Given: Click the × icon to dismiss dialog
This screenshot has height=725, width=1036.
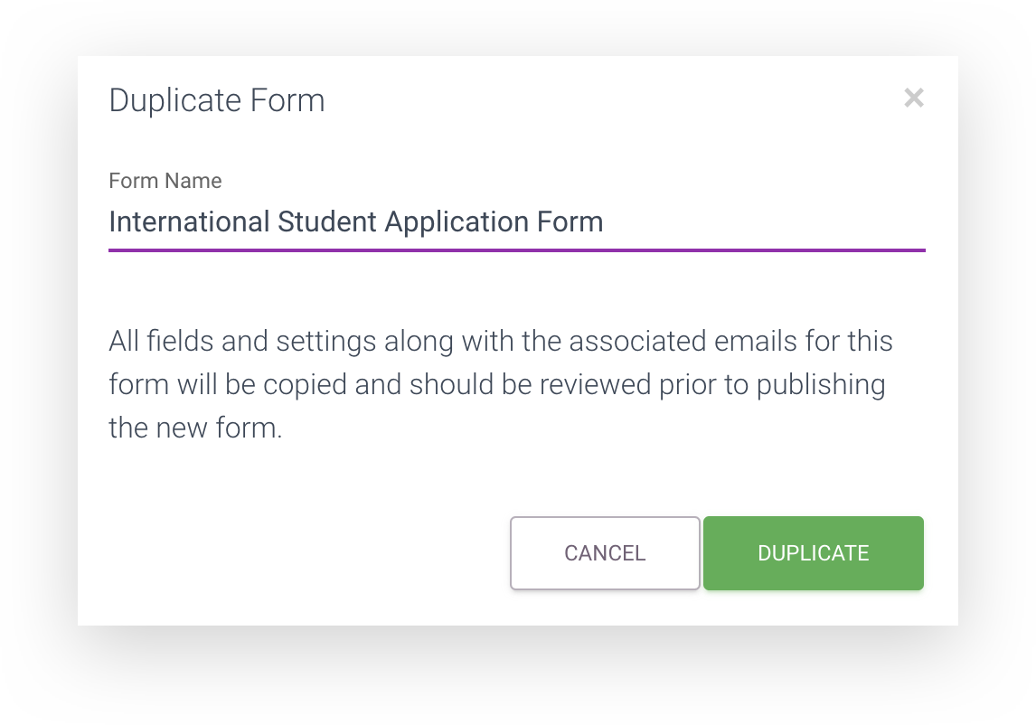Looking at the screenshot, I should 914,98.
